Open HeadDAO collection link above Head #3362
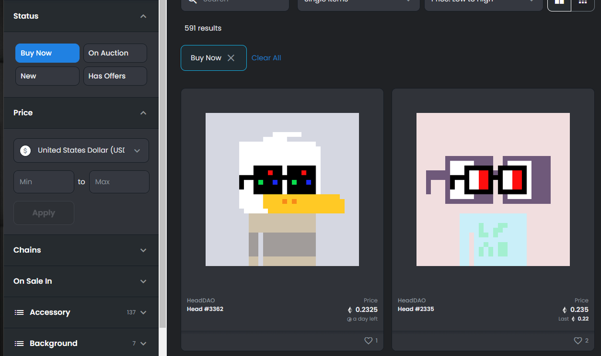Screen dimensions: 601x356 coord(201,300)
